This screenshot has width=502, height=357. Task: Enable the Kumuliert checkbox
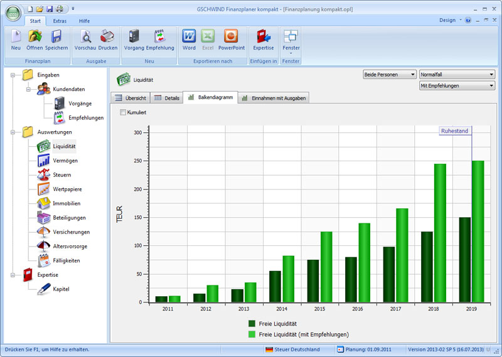tap(123, 112)
